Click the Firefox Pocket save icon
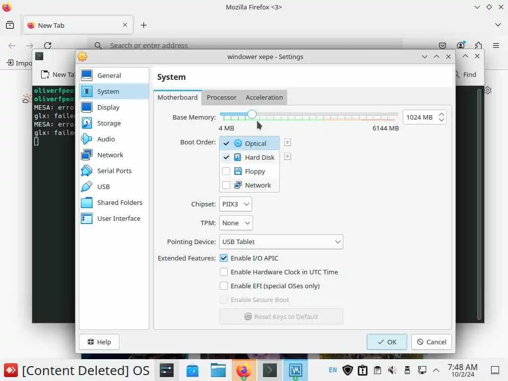The width and height of the screenshot is (508, 381). [x=443, y=45]
